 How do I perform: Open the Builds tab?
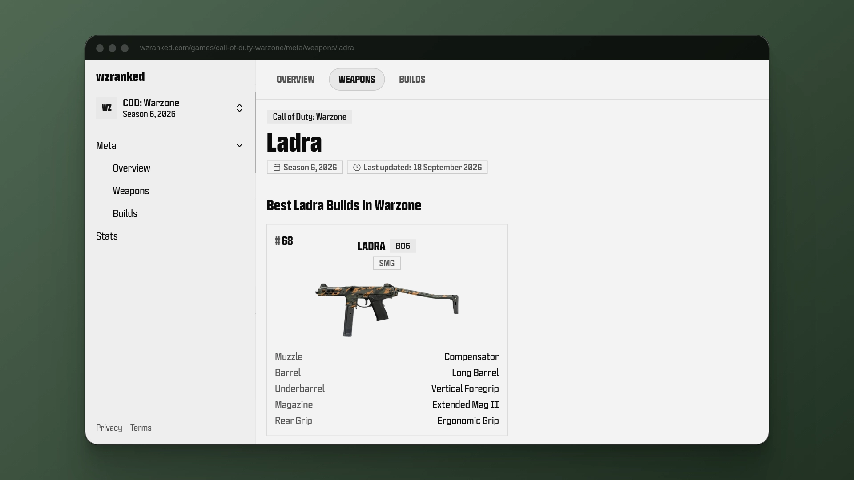pos(412,79)
